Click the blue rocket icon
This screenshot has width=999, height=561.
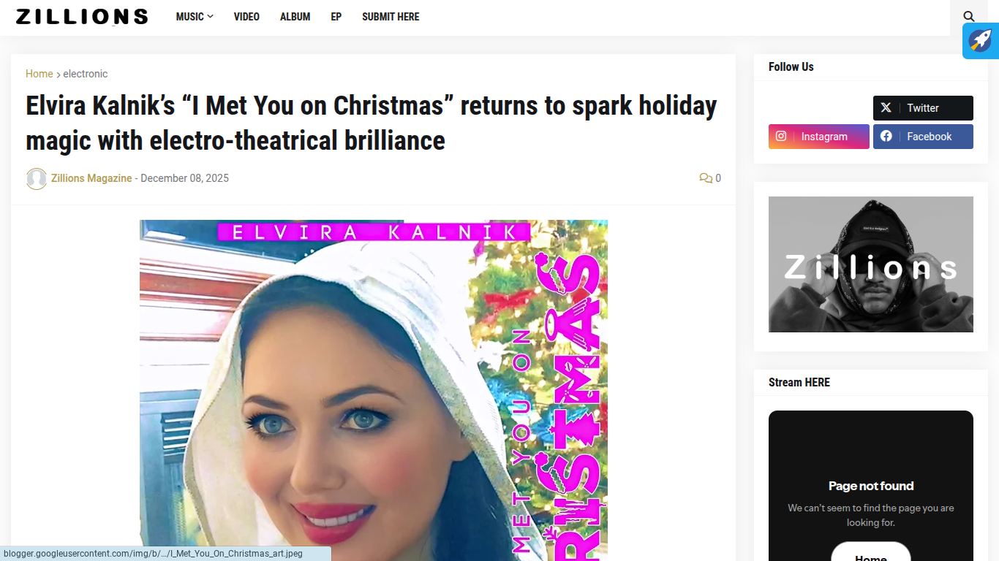pos(981,41)
